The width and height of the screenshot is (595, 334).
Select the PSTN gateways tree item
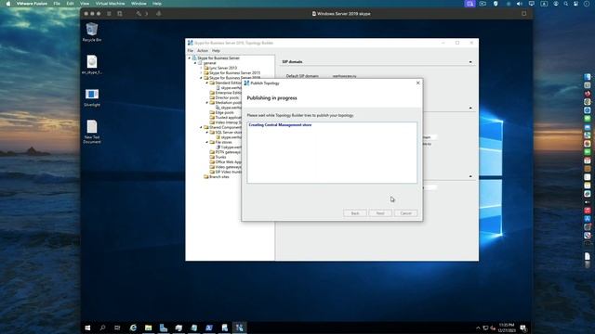point(228,152)
